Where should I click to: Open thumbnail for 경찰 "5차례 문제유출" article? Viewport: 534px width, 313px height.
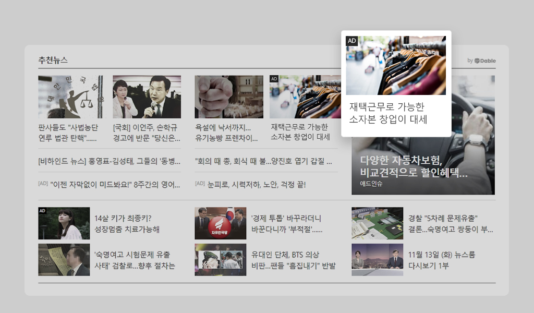tap(378, 223)
